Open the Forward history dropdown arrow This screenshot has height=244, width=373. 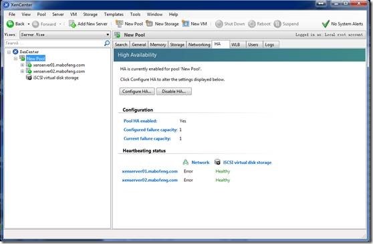tap(60, 24)
